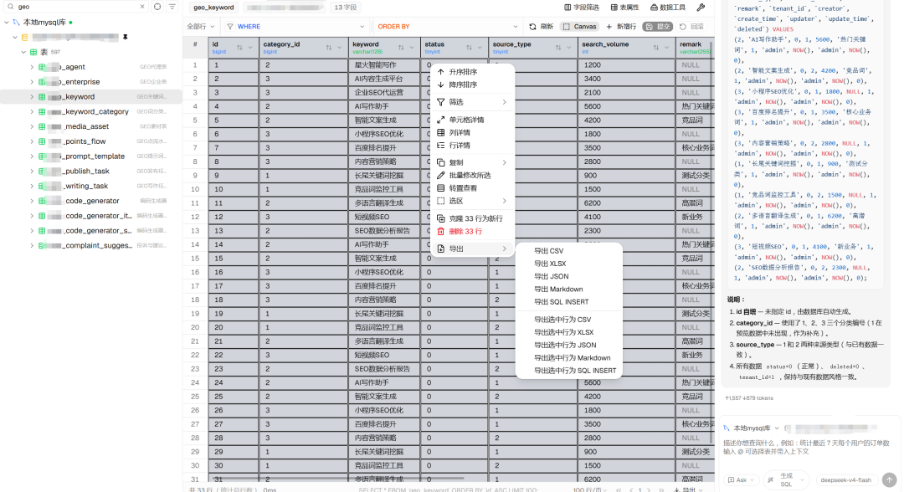The image size is (904, 492).
Task: Click the 新增行 add row button
Action: (621, 27)
